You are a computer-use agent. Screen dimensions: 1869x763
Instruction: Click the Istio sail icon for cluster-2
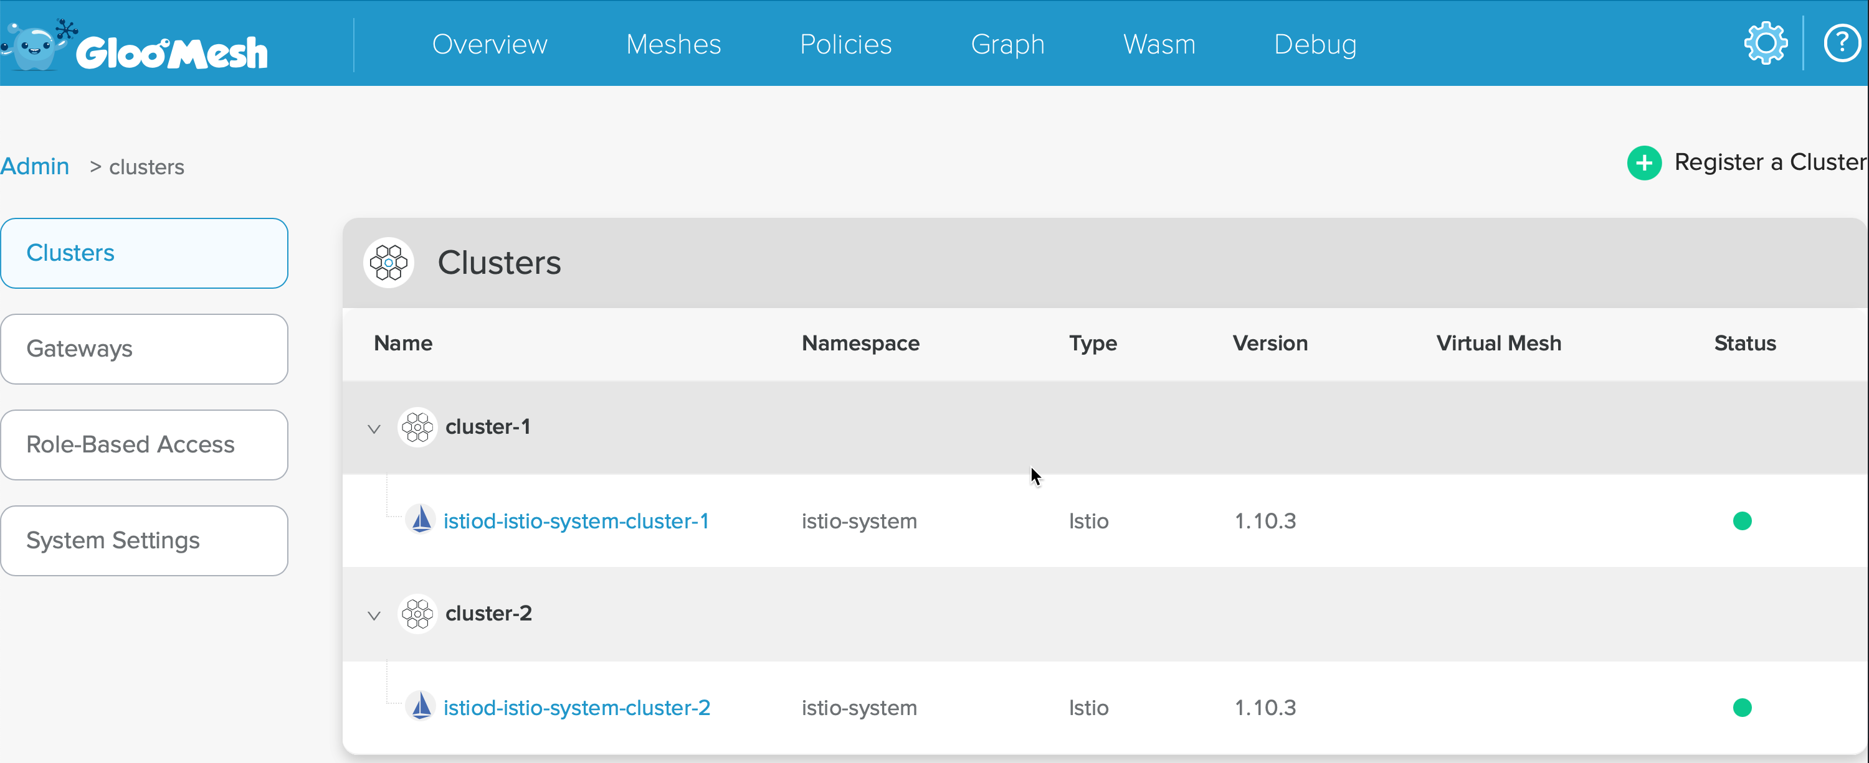click(x=421, y=706)
